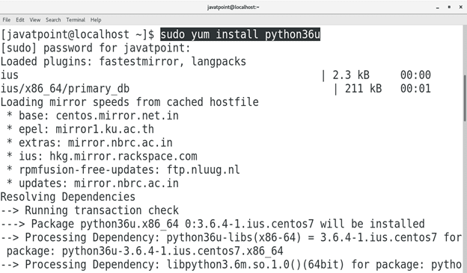This screenshot has width=467, height=273.
Task: Click the 'Resolving Dependencies' line
Action: coord(68,197)
